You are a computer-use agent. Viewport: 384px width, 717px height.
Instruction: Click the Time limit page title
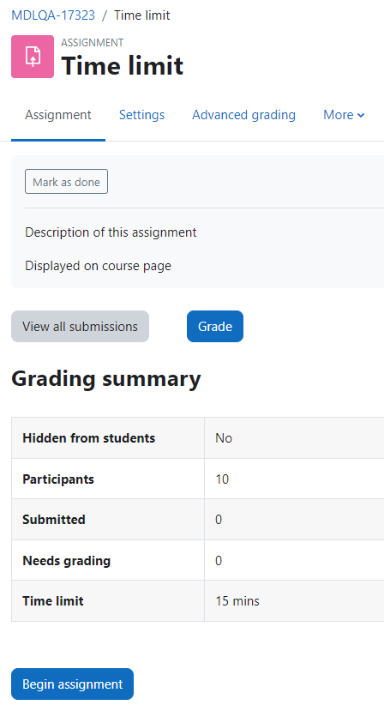point(122,66)
